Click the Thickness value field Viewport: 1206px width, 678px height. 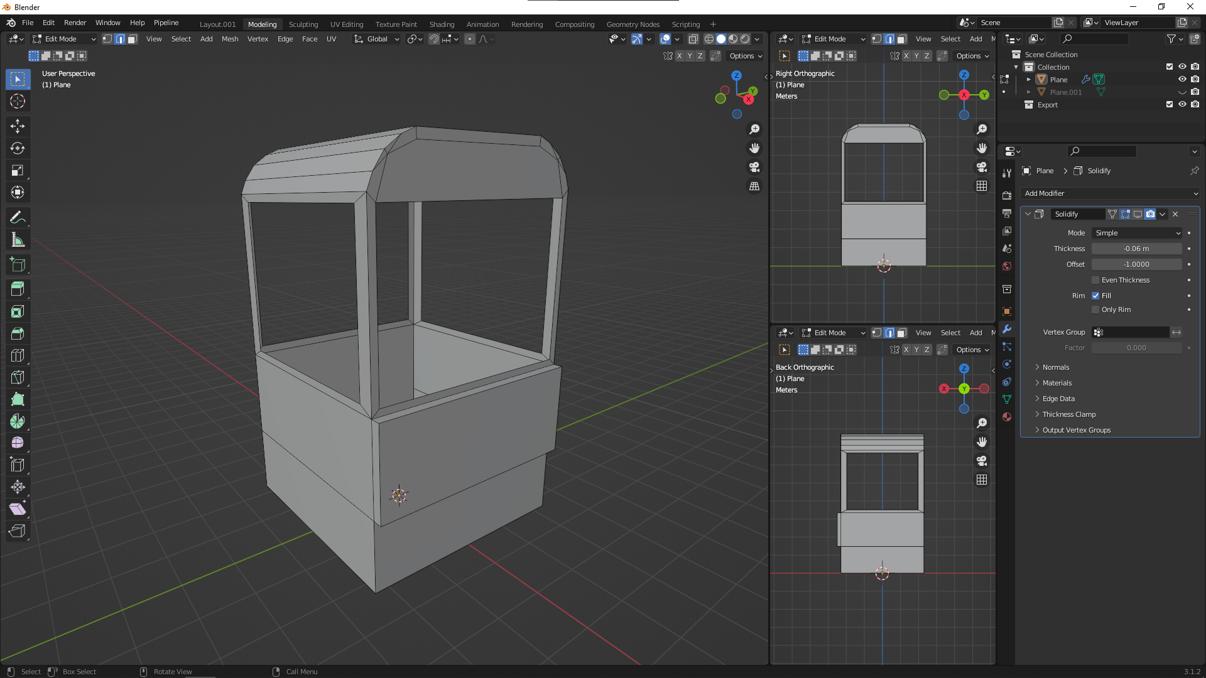pos(1136,249)
